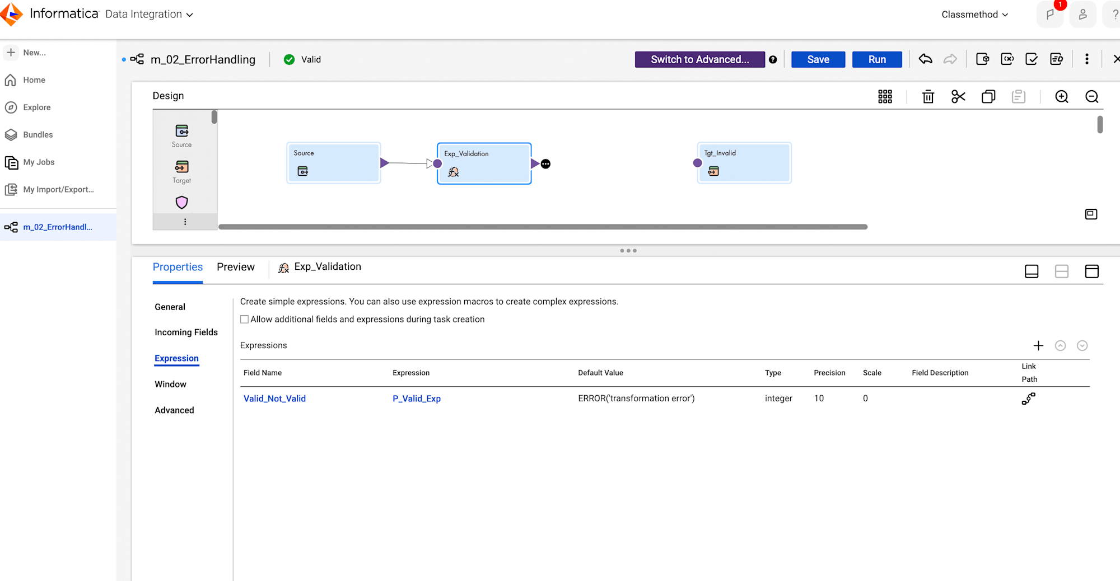Select the Source node on canvas

tap(334, 163)
